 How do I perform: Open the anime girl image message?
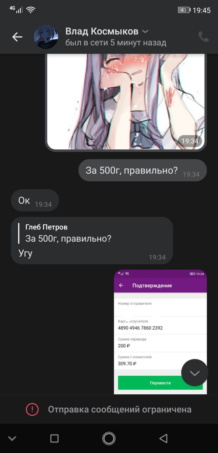click(x=126, y=103)
